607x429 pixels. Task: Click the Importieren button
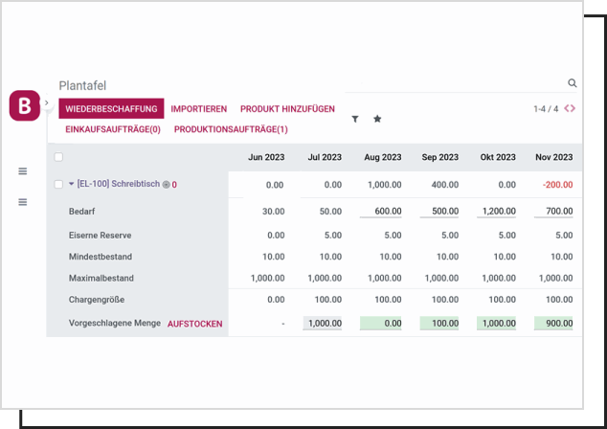198,109
